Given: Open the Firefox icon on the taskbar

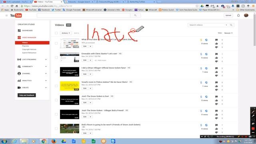Looking at the screenshot, I should coord(54,141).
